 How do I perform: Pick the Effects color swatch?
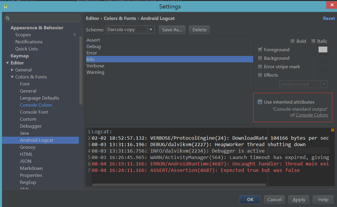323,75
